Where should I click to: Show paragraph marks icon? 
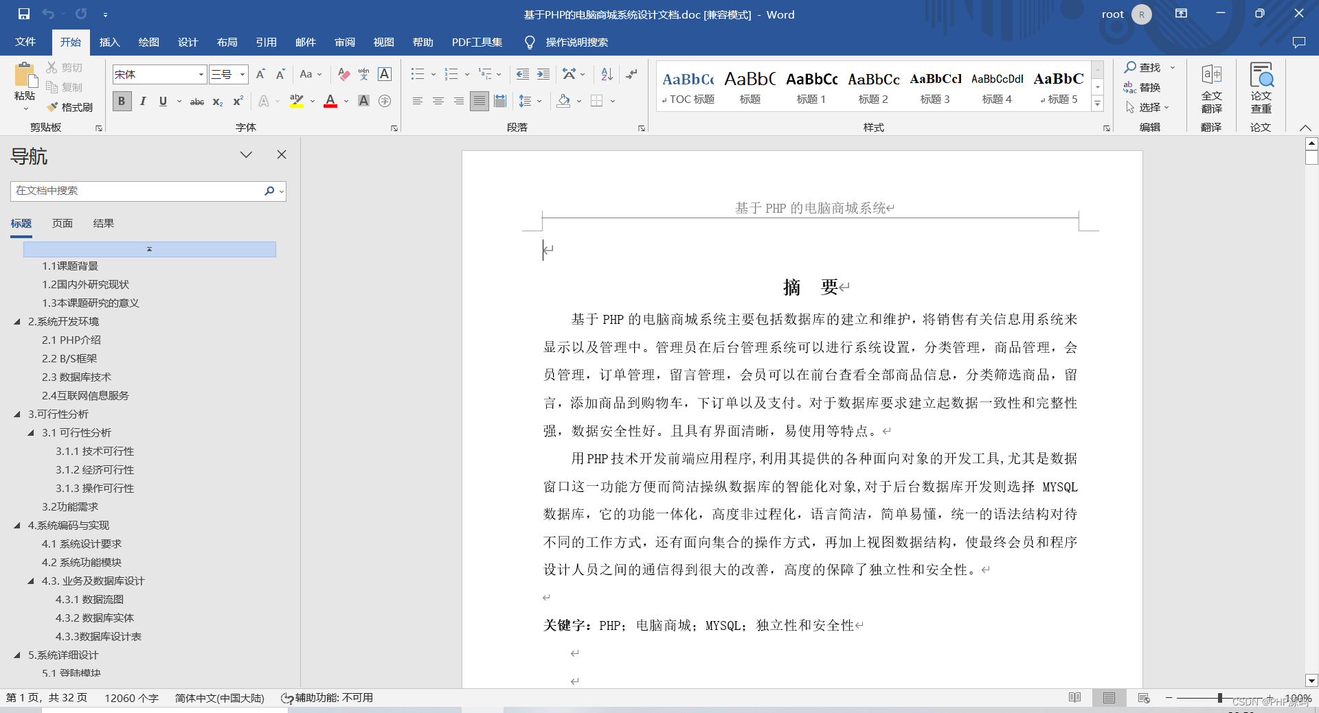[x=632, y=74]
